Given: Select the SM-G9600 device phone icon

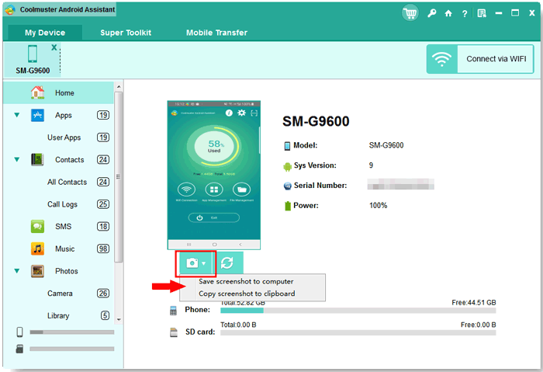Looking at the screenshot, I should point(33,54).
